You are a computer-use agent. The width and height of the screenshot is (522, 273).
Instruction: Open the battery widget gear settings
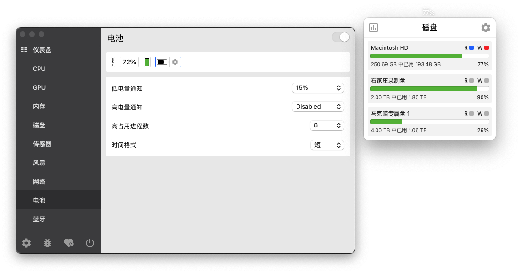click(175, 62)
